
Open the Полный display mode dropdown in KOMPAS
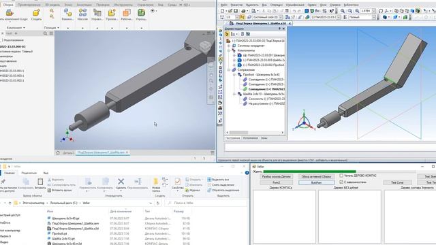pyautogui.click(x=373, y=17)
